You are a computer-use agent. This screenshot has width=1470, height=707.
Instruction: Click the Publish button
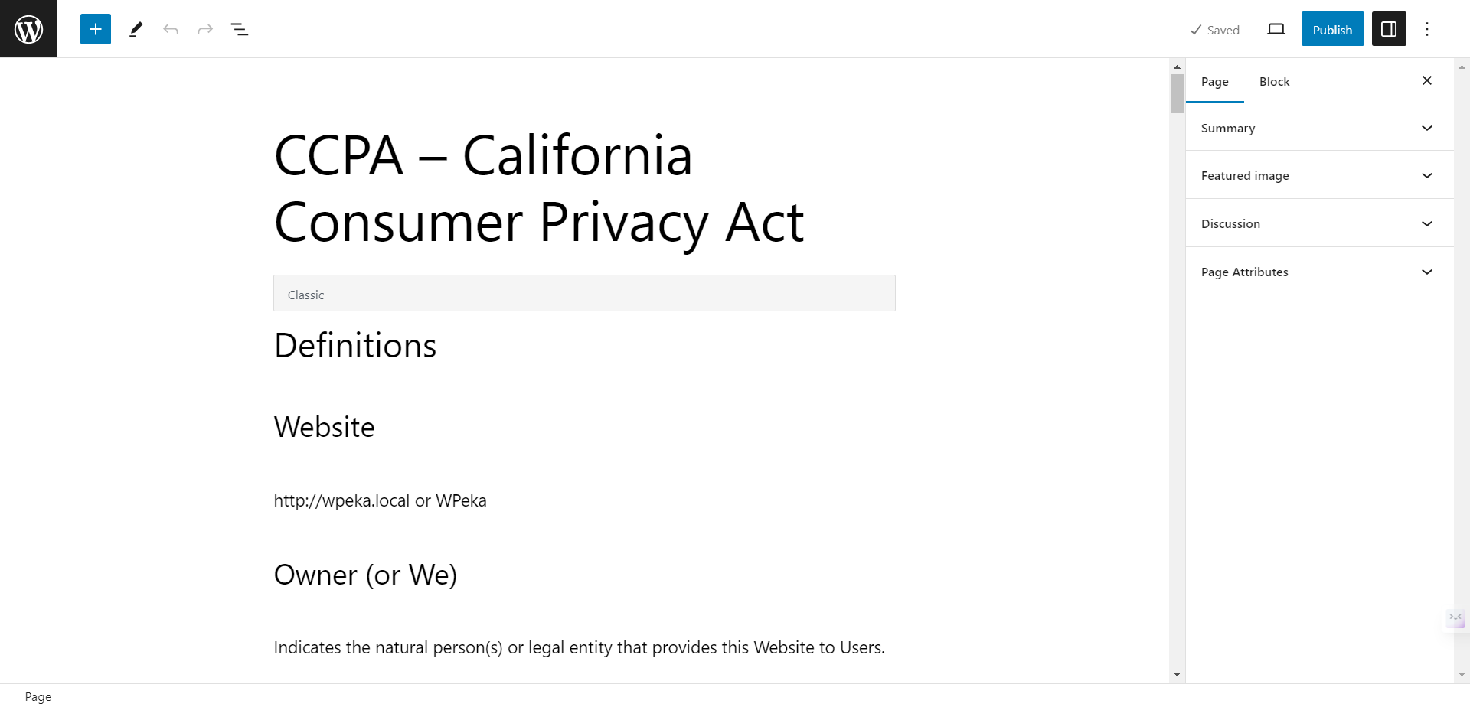(1332, 29)
